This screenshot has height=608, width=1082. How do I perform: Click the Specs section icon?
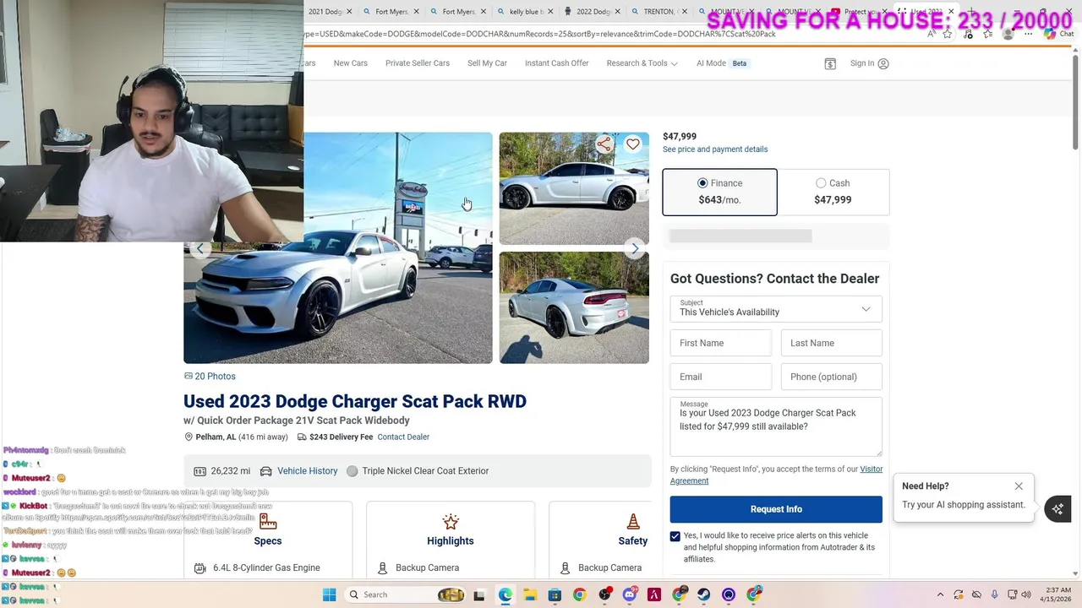point(268,521)
